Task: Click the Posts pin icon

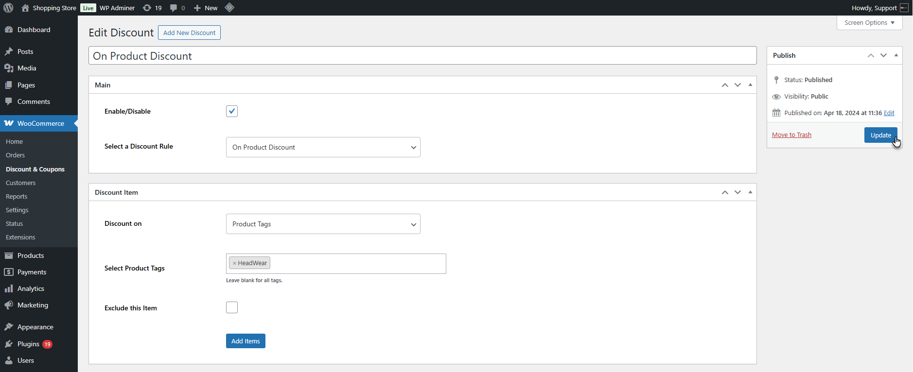Action: point(9,51)
